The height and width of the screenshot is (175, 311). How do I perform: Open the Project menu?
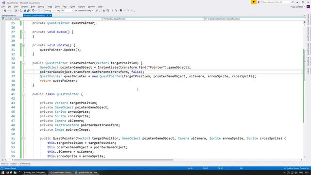[x=24, y=7]
